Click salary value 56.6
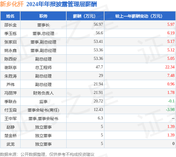 [99, 33]
